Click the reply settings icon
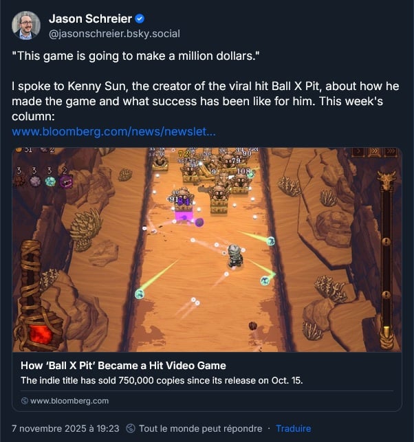The height and width of the screenshot is (442, 414). 130,428
